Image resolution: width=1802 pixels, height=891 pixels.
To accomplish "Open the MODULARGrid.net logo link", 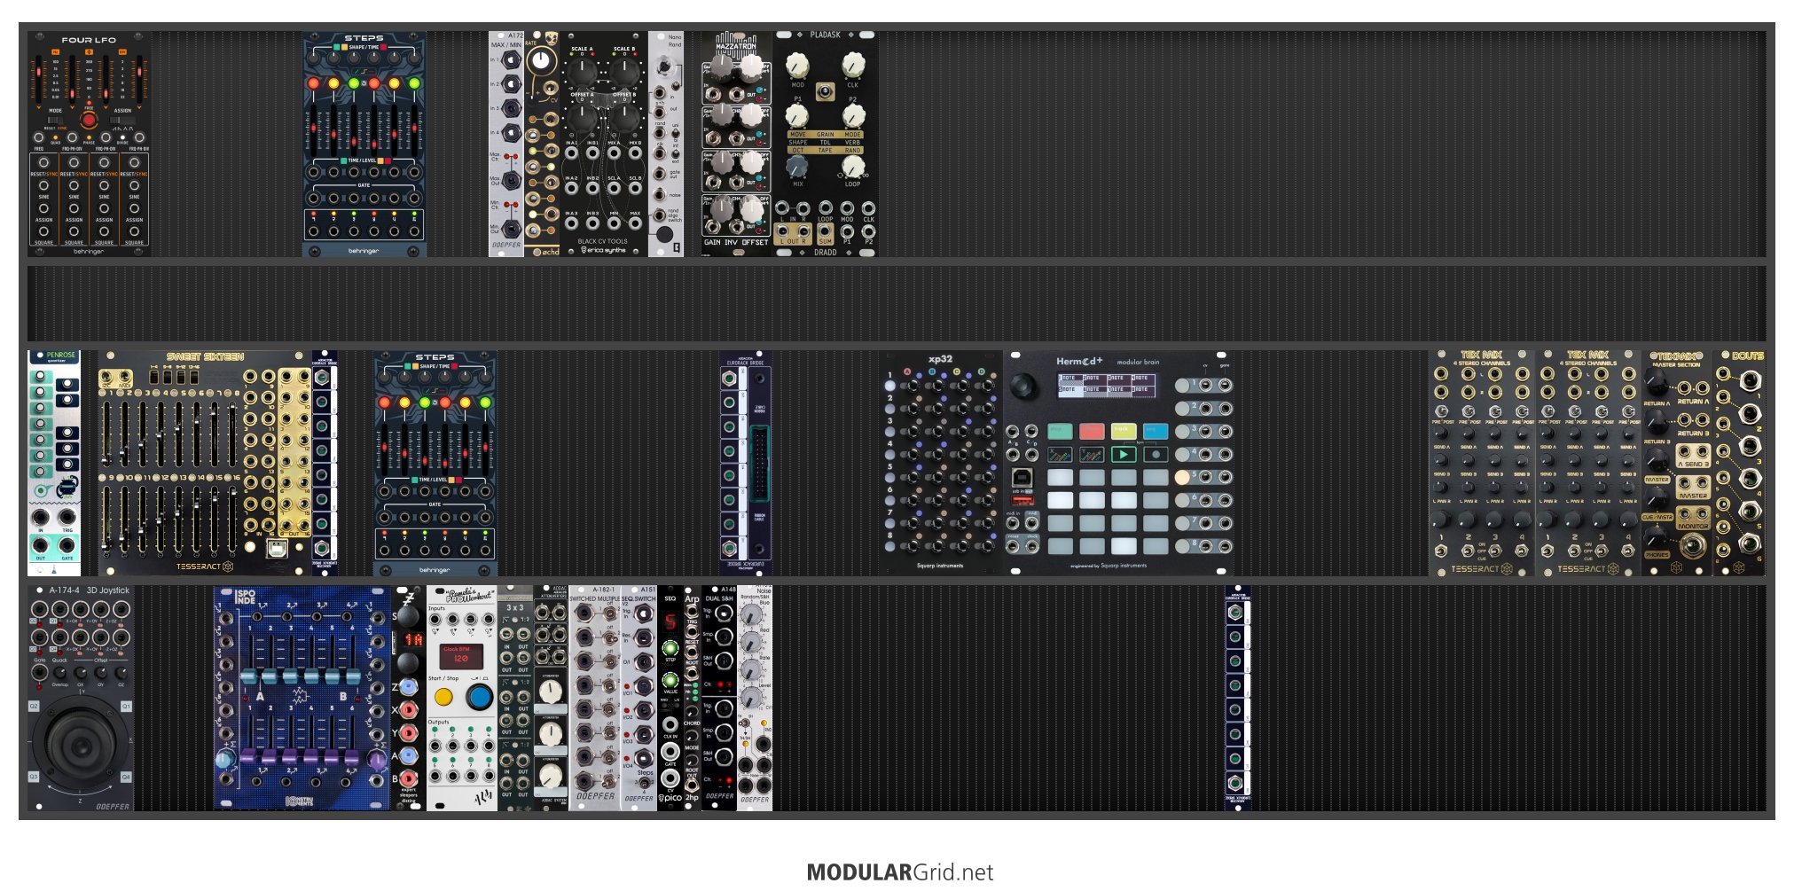I will click(x=900, y=872).
